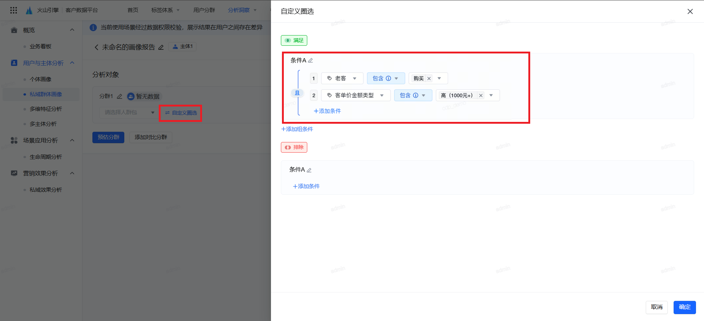Image resolution: width=704 pixels, height=321 pixels.
Task: Open row 2 包含 operator dropdown
Action: point(413,96)
